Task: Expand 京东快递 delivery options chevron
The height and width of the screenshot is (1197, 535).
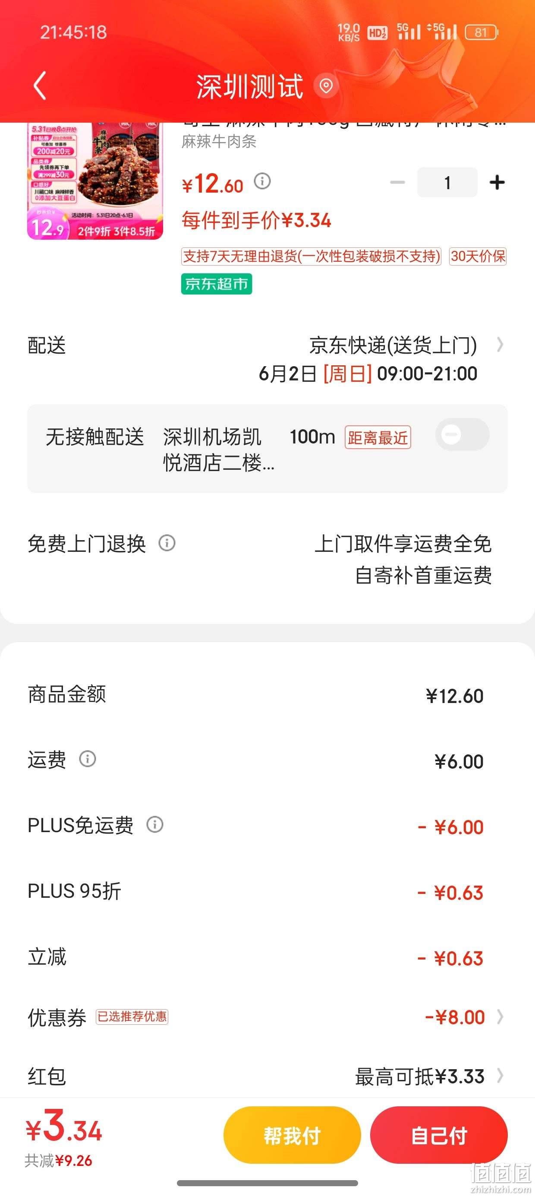Action: 500,345
